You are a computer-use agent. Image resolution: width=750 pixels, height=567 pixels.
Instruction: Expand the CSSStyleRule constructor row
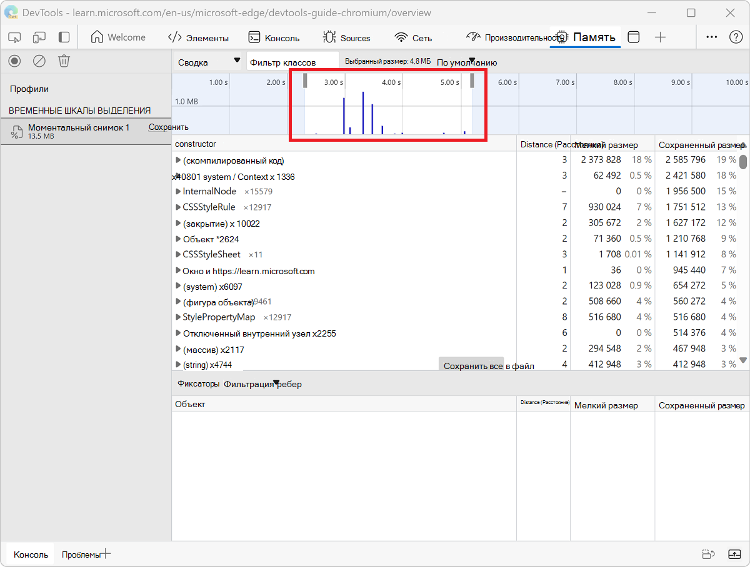click(178, 207)
